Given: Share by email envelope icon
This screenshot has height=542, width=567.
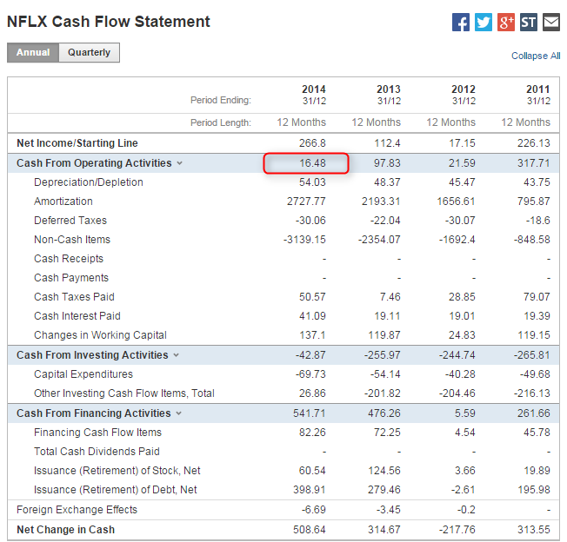Looking at the screenshot, I should pyautogui.click(x=551, y=23).
